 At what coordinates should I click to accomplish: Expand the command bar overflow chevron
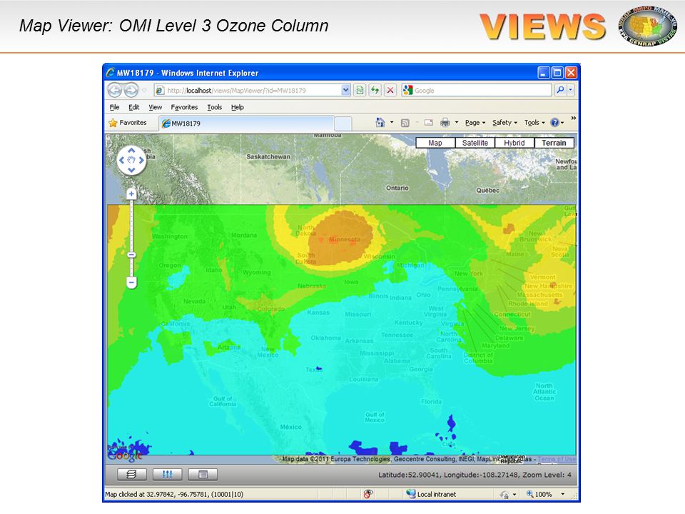click(x=573, y=118)
